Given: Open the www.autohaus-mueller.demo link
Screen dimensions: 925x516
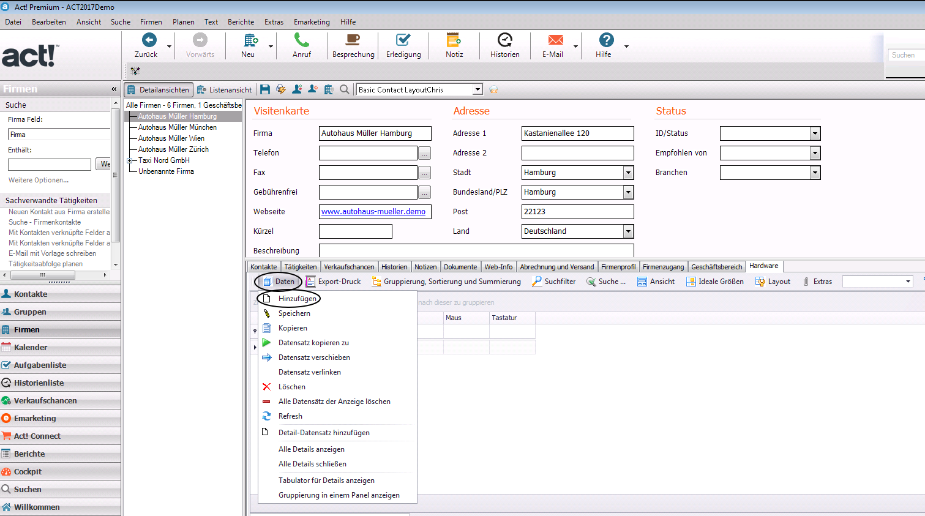Looking at the screenshot, I should (373, 212).
